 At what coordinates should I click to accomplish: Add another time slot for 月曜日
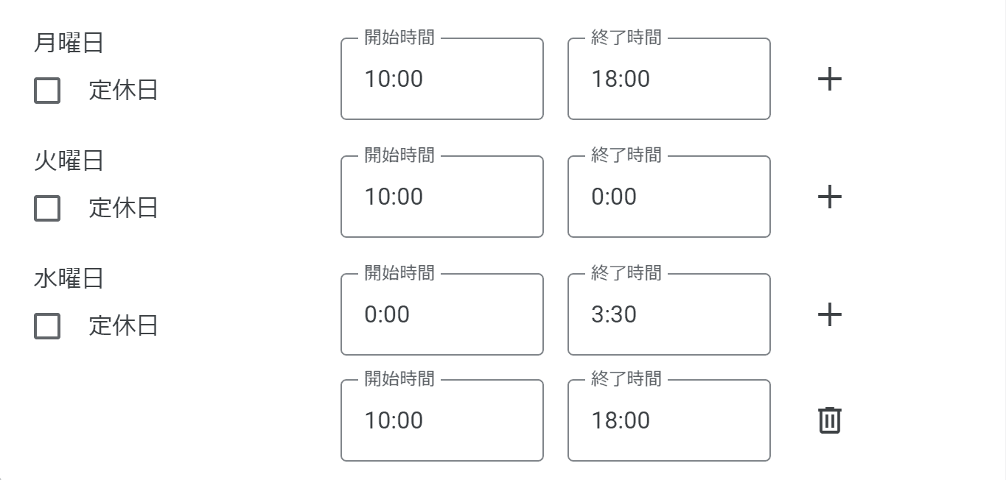tap(830, 79)
